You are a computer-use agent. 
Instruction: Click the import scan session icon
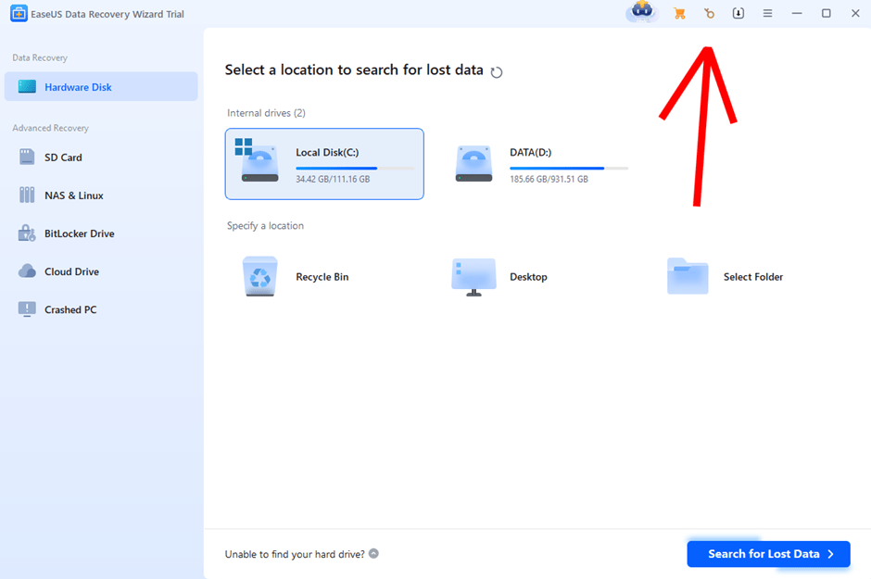click(x=738, y=13)
